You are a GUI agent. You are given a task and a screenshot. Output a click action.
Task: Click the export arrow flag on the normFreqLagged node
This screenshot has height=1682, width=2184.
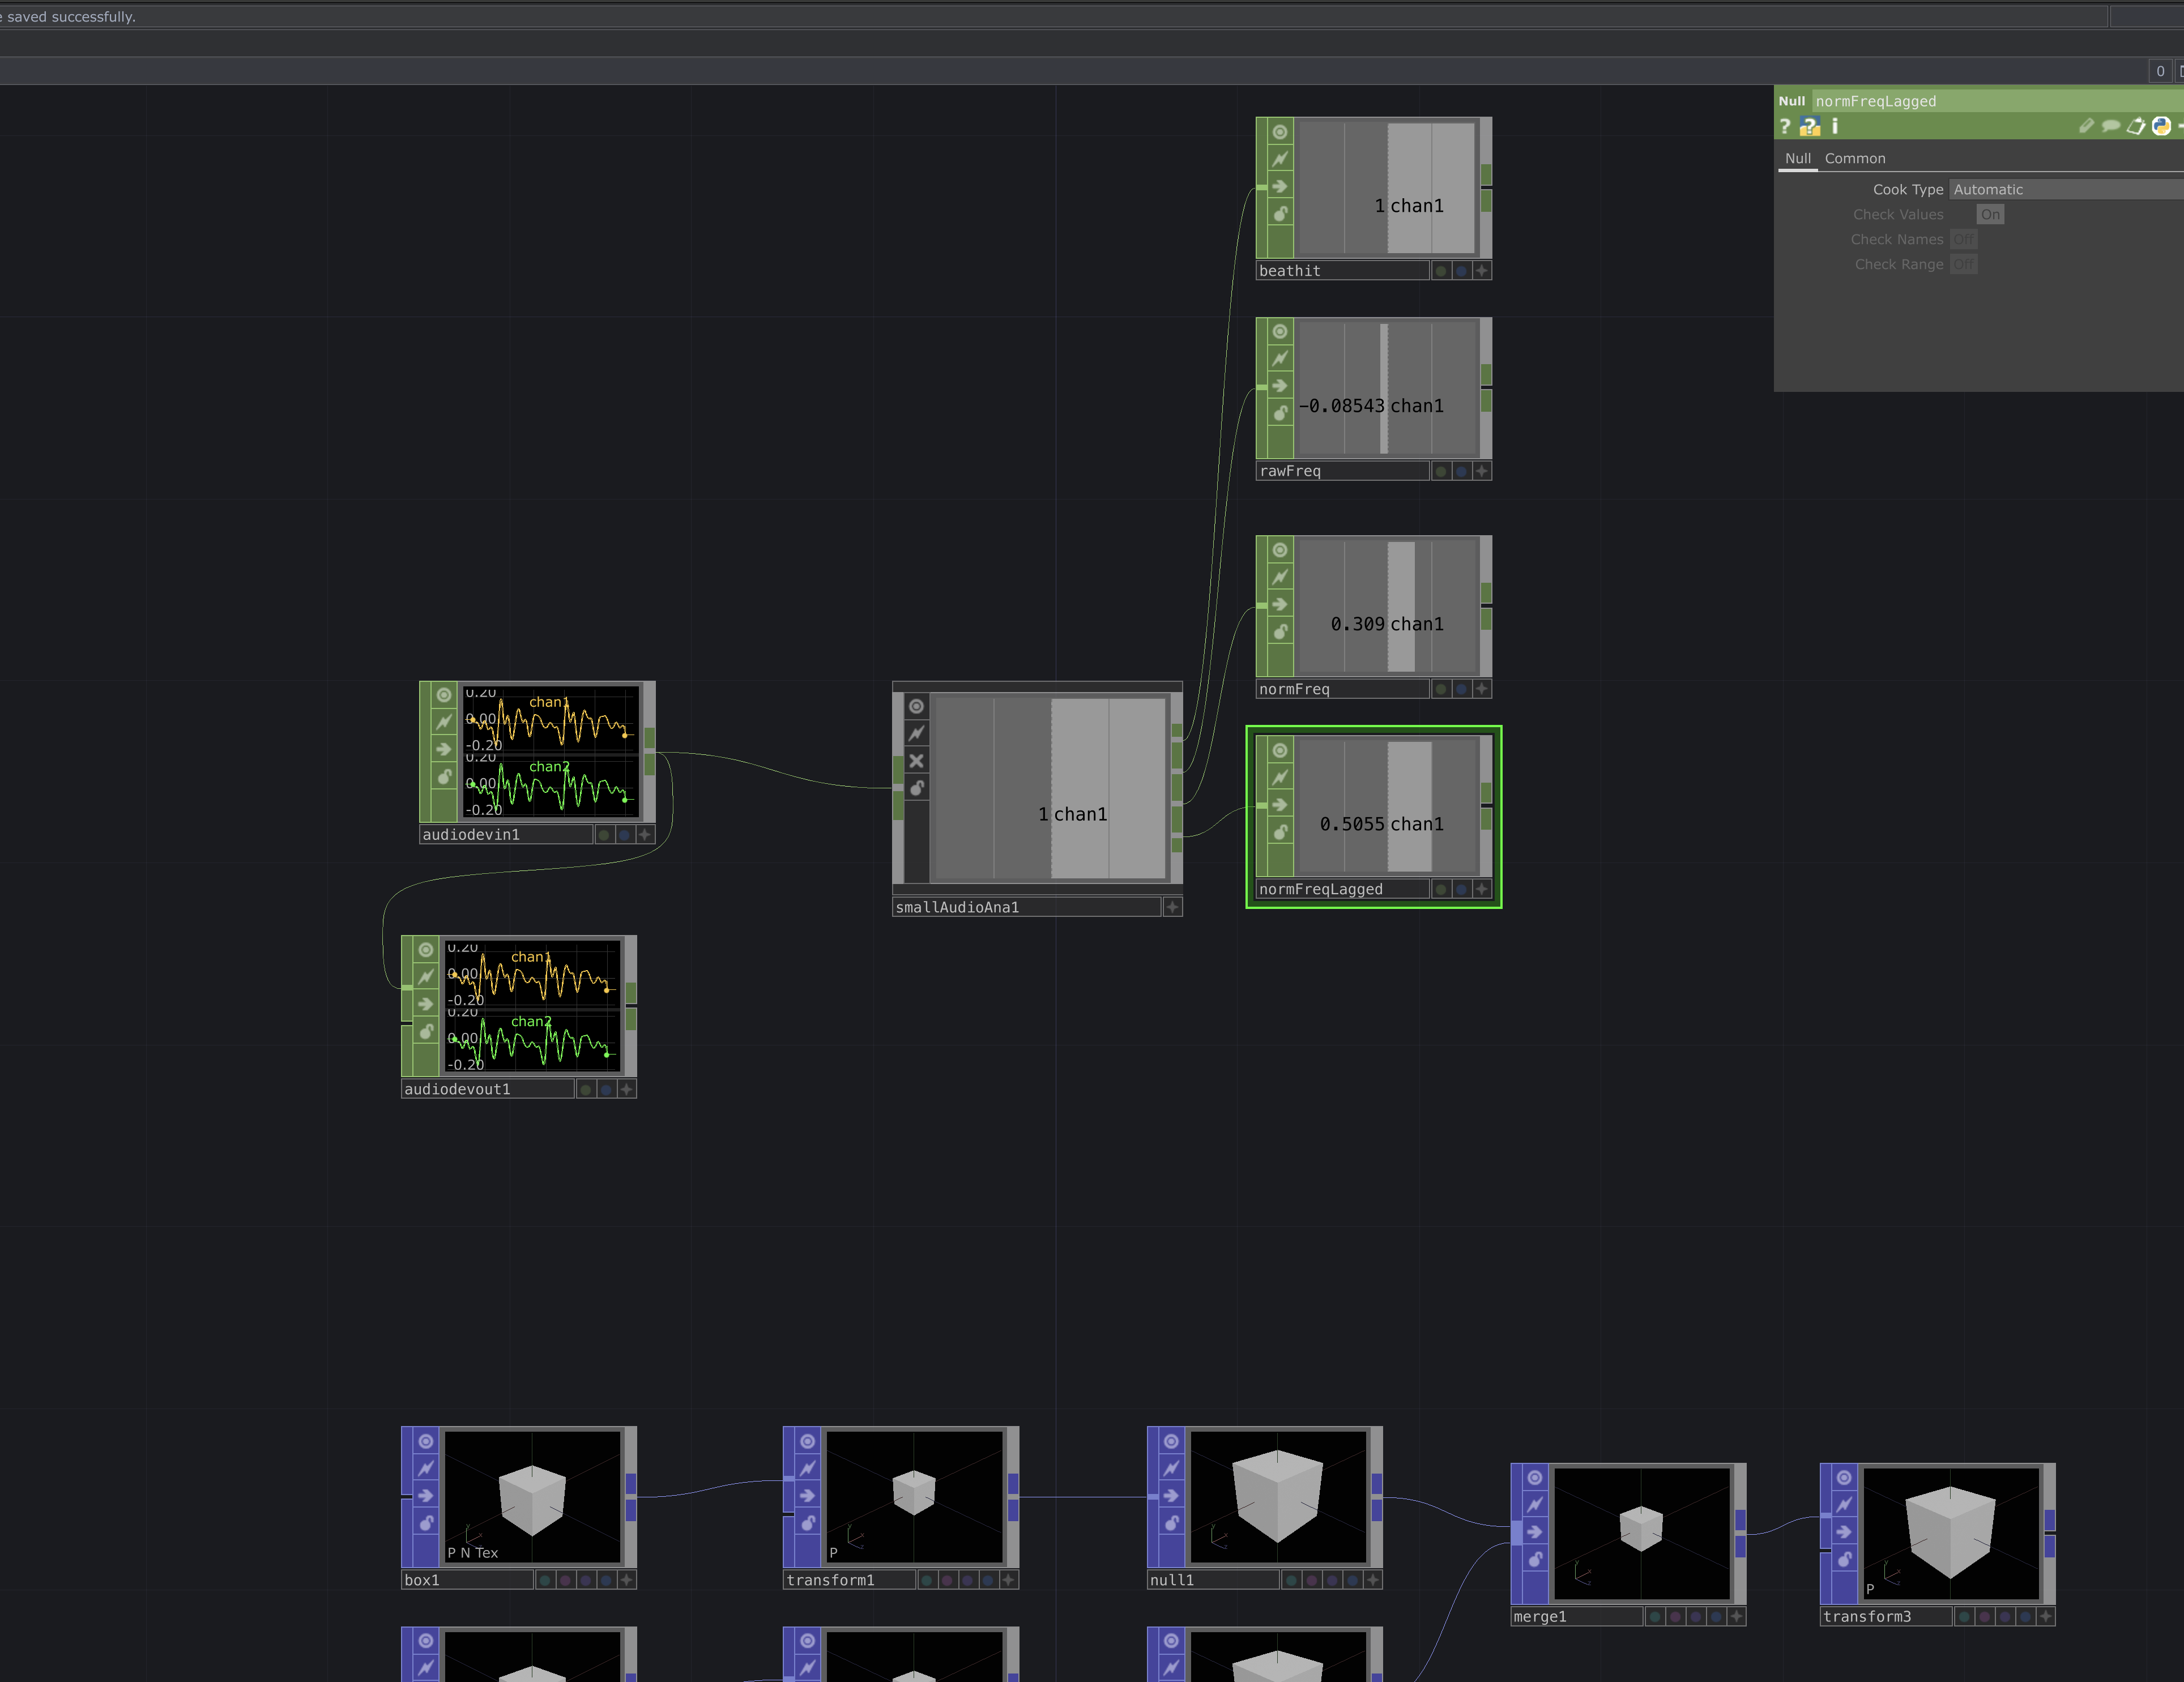(x=1280, y=805)
